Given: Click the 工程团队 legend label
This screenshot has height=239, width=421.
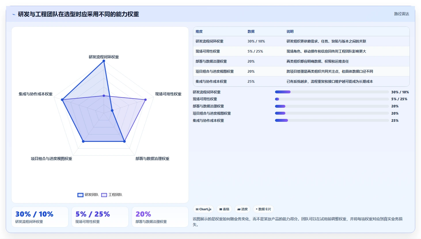Looking at the screenshot, I should (115, 195).
